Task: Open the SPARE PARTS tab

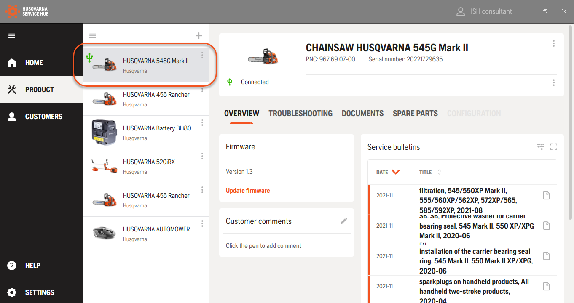Action: (x=415, y=114)
